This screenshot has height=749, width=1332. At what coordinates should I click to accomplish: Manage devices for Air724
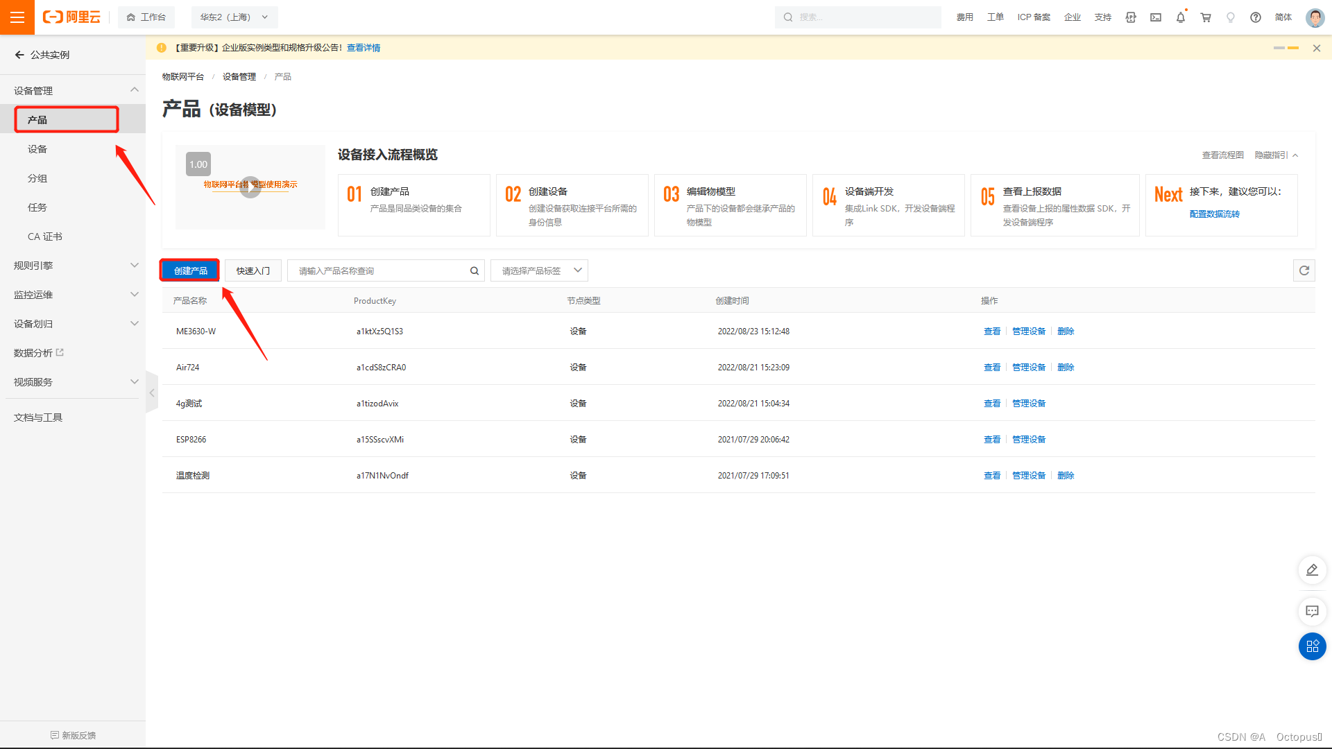click(1029, 368)
